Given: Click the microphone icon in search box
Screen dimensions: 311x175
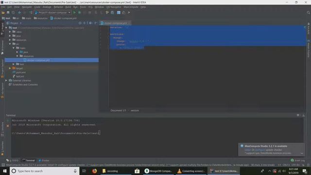Looking at the screenshot, I should tap(75, 171).
